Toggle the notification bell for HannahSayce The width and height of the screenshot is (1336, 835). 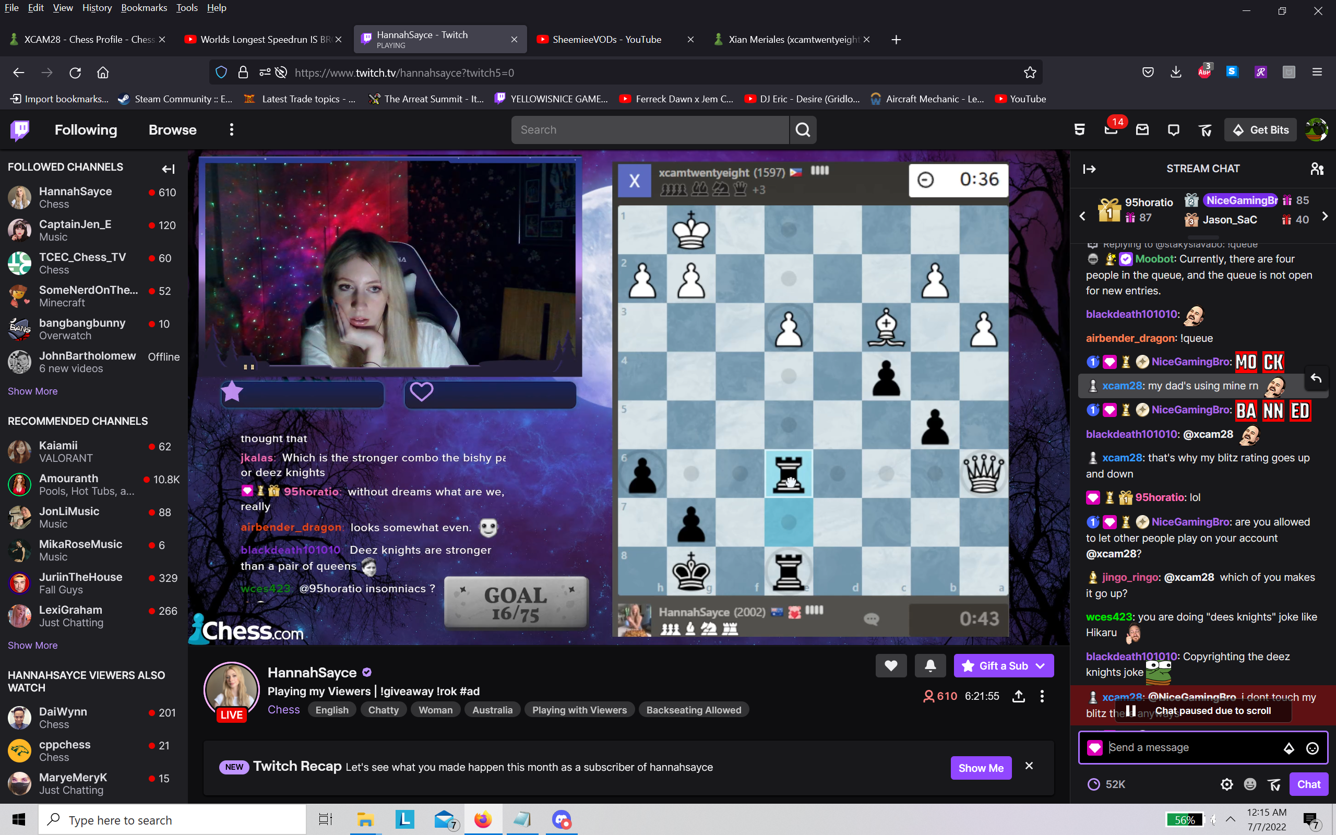coord(930,666)
